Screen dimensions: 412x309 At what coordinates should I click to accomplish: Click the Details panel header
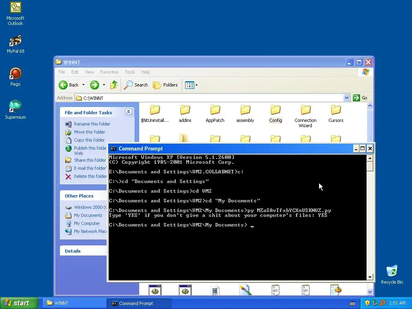(x=83, y=251)
